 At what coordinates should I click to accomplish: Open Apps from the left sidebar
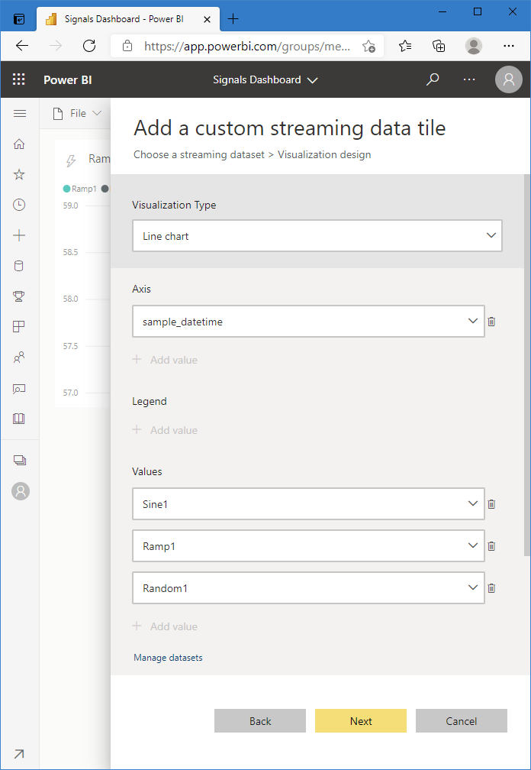coord(21,327)
